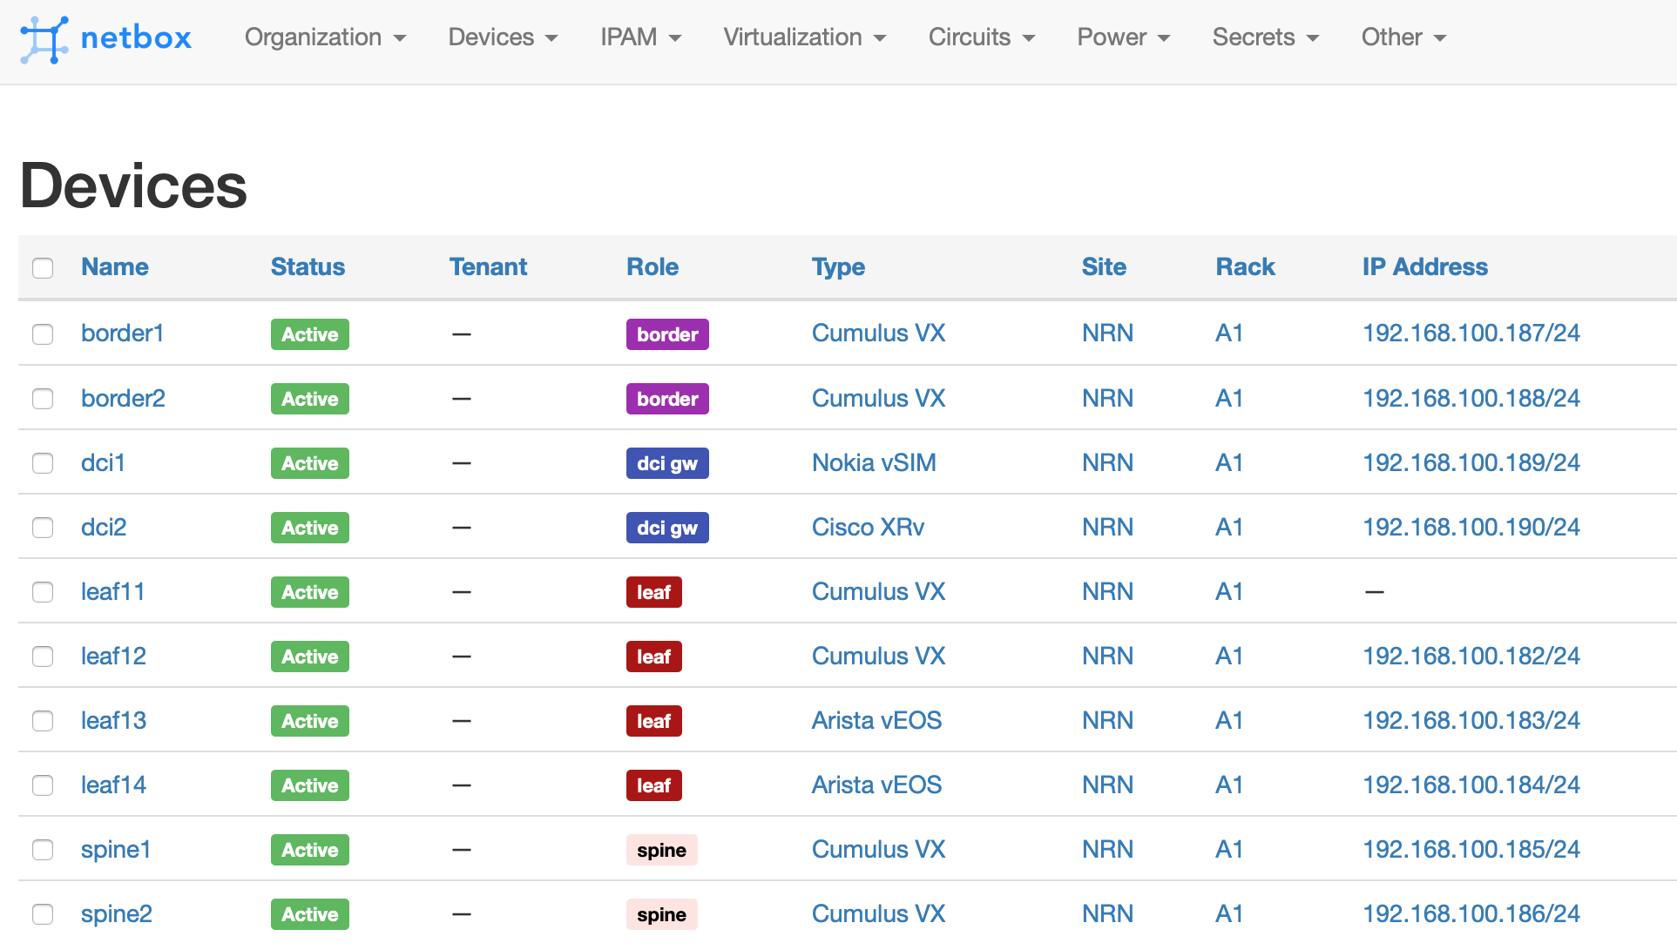Image resolution: width=1677 pixels, height=943 pixels.
Task: Tick the leaf11 checkbox
Action: coord(43,591)
